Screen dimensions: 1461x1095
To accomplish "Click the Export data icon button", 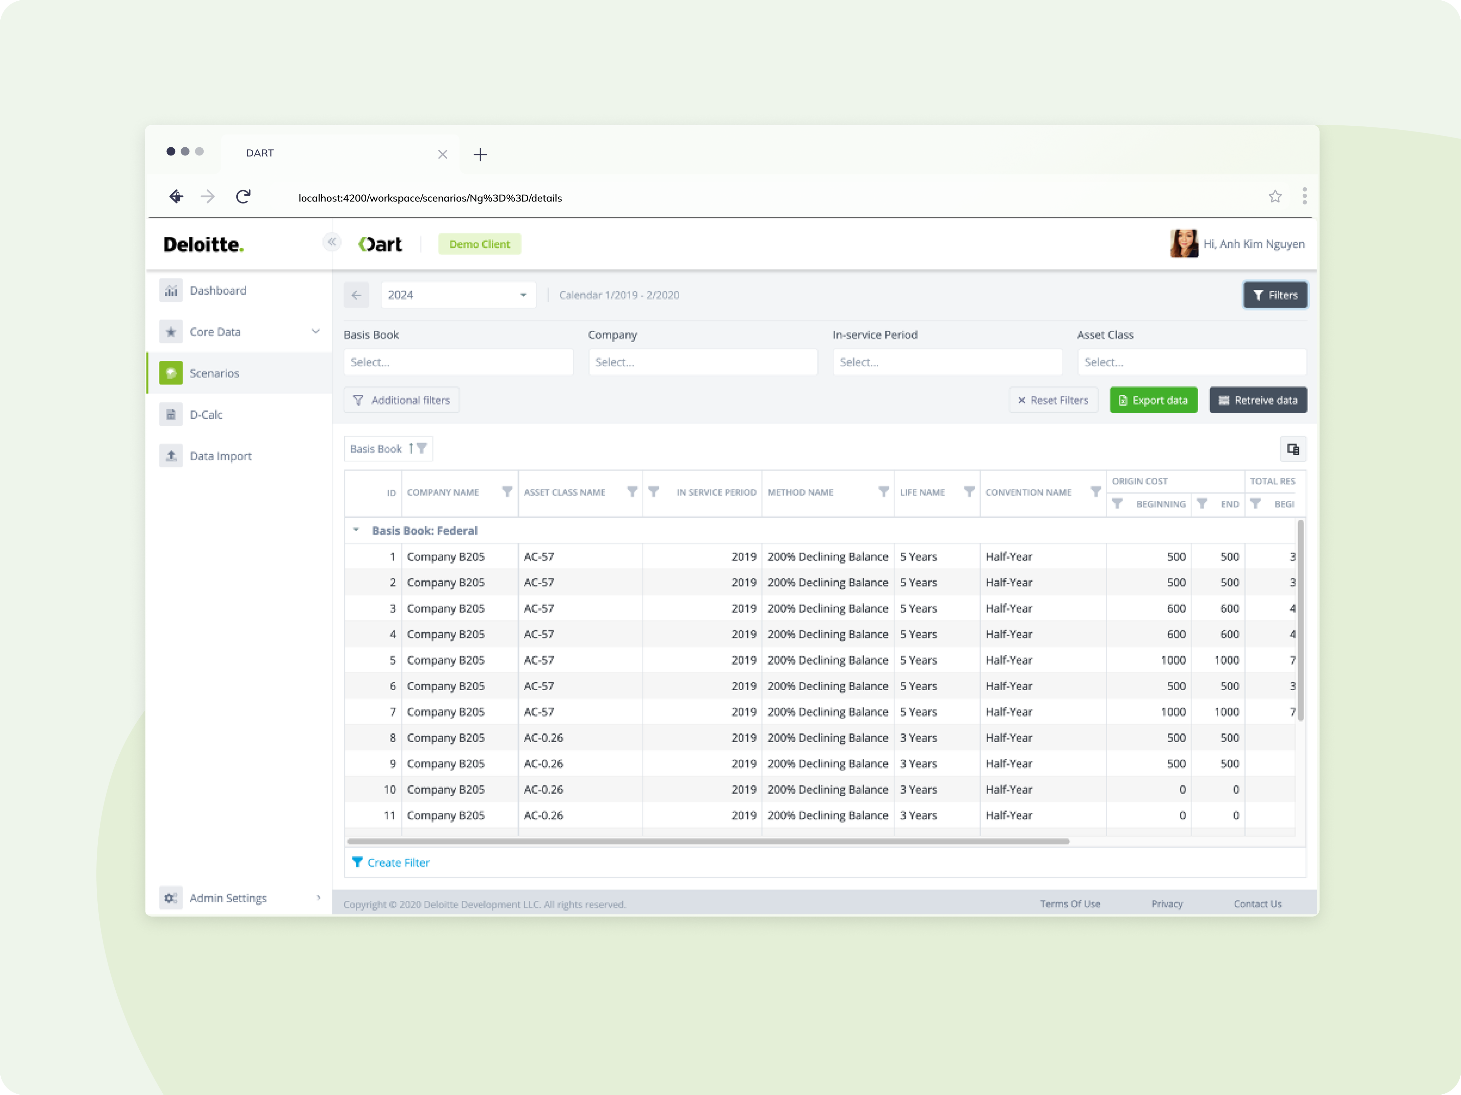I will tap(1152, 400).
